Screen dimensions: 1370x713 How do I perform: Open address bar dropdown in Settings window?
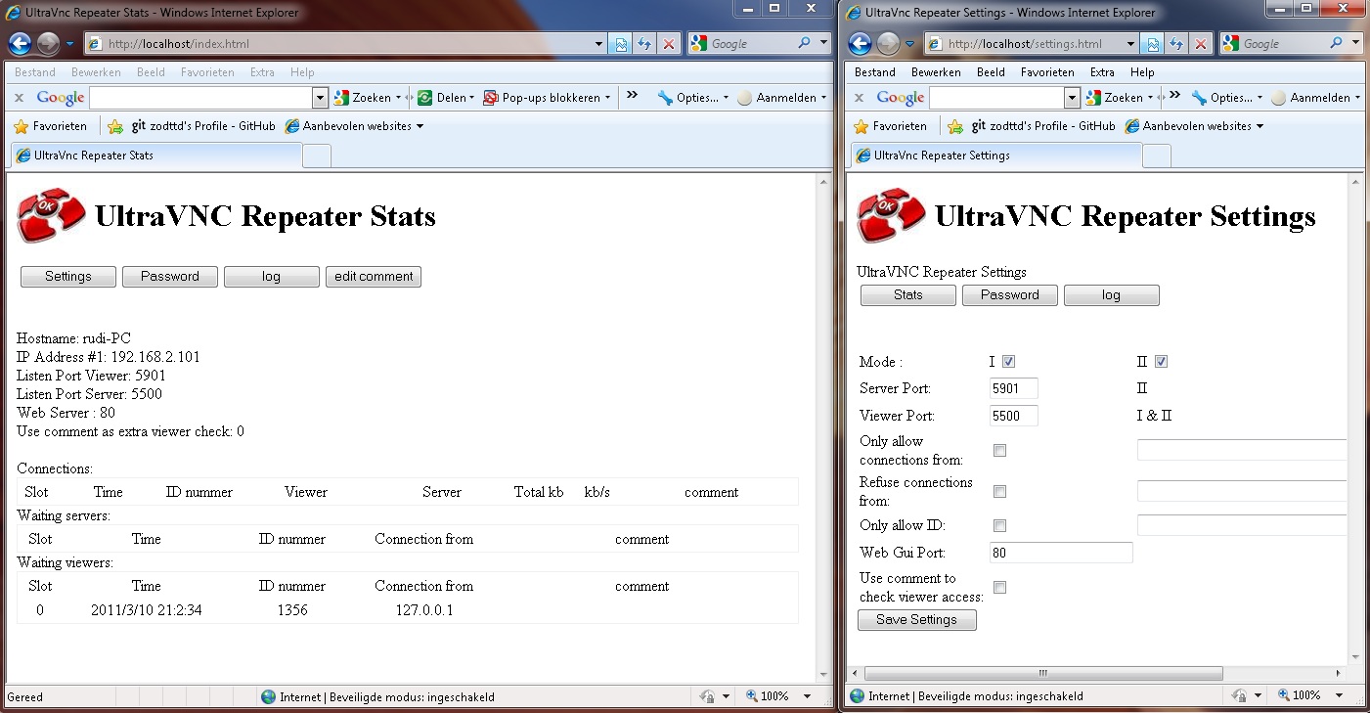tap(1131, 44)
